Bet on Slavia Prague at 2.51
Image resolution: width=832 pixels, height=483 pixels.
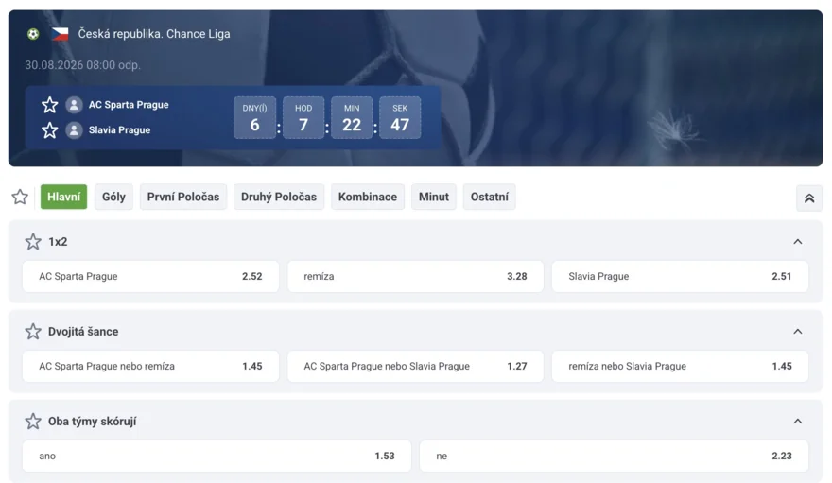(x=680, y=276)
